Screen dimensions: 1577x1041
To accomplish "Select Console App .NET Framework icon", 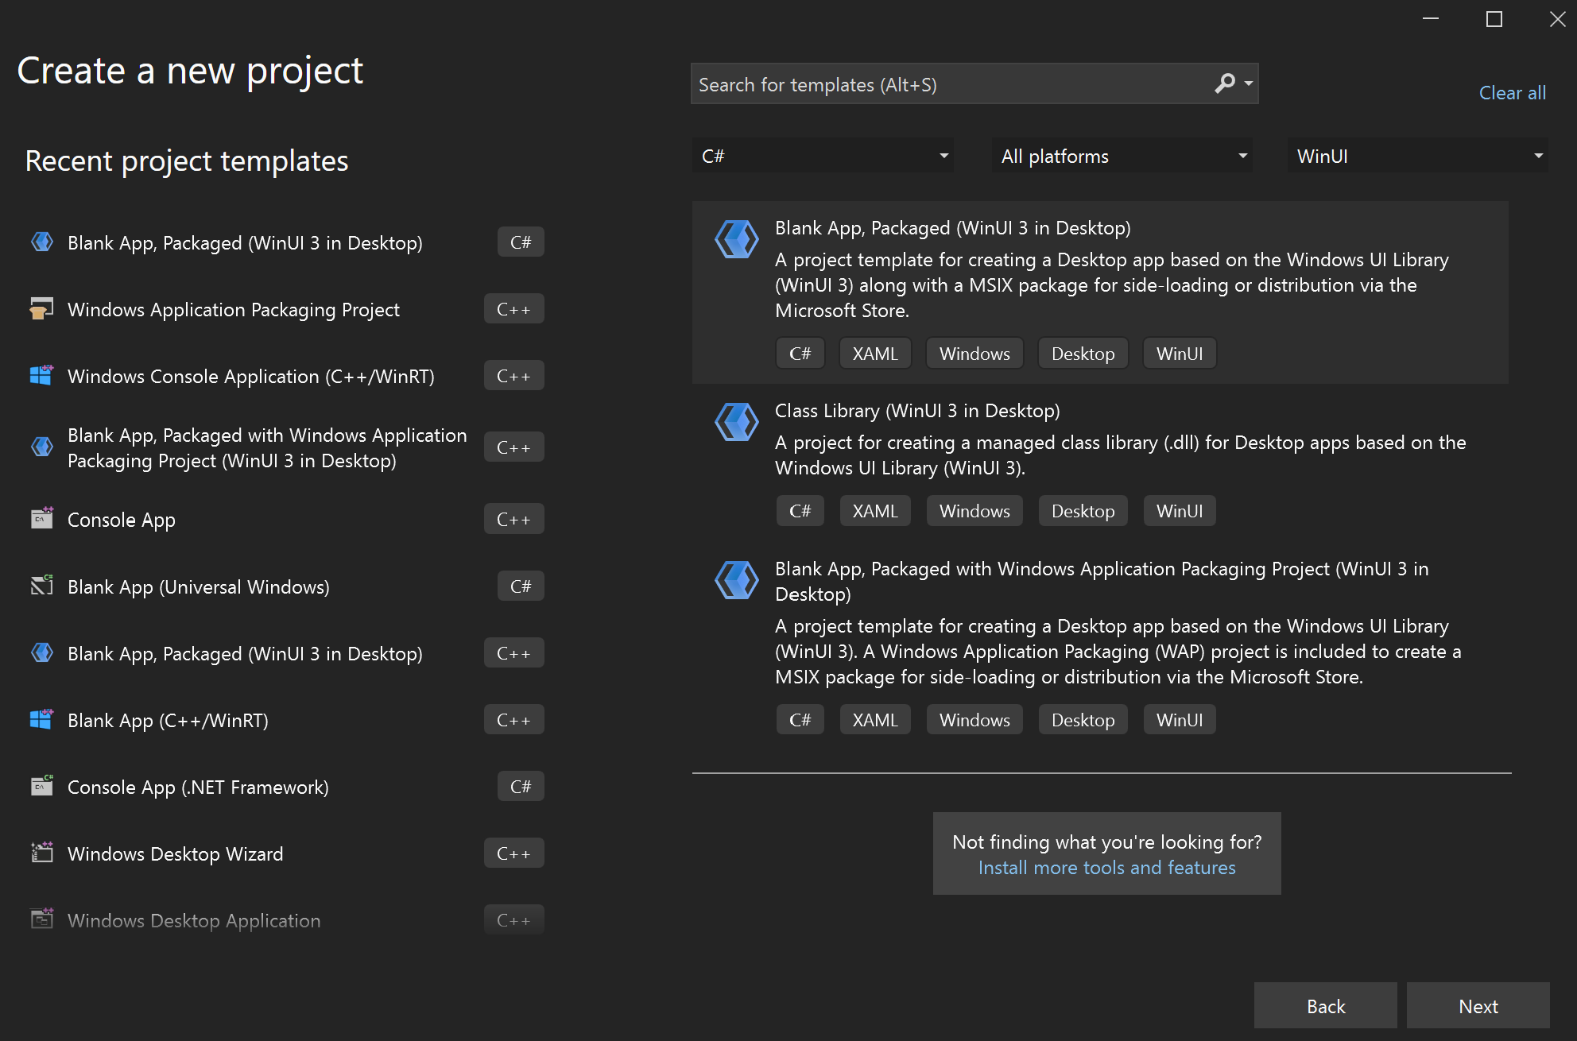I will click(41, 787).
